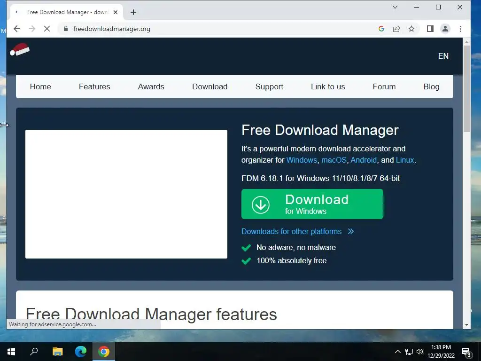Close the Free Download Manager tab

[116, 12]
